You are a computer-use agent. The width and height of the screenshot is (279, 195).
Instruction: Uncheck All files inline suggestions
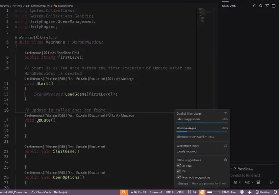(179, 165)
